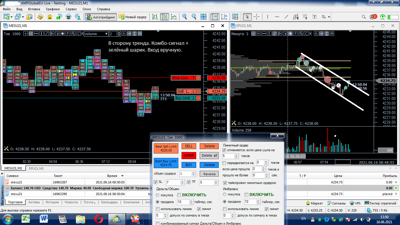The height and width of the screenshot is (225, 400).
Task: Uncheck 'отменяется, если цена ушла на' checkbox
Action: pyautogui.click(x=225, y=150)
